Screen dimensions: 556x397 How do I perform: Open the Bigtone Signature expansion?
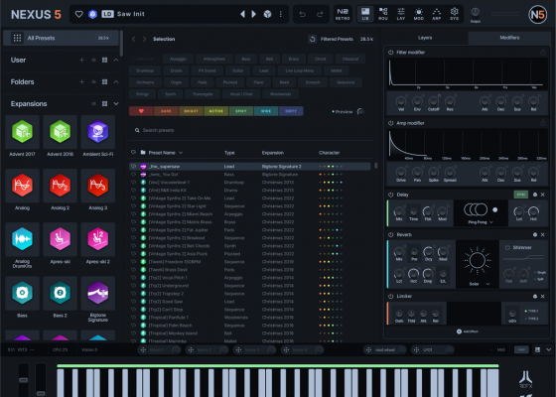(x=98, y=294)
